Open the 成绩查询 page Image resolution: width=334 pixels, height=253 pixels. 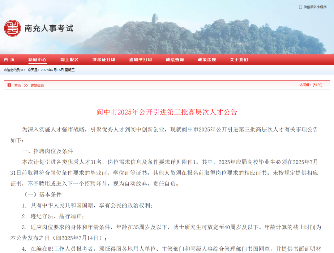175,60
